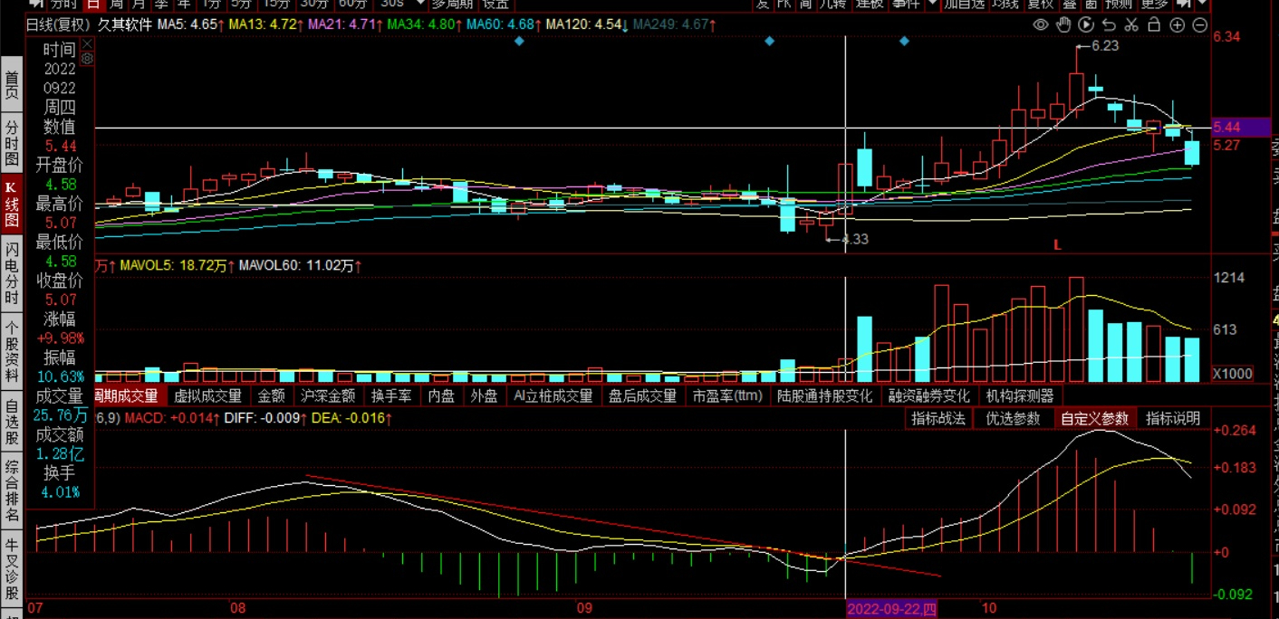1279x619 pixels.
Task: Click the 指标说明 button
Action: coord(1172,418)
